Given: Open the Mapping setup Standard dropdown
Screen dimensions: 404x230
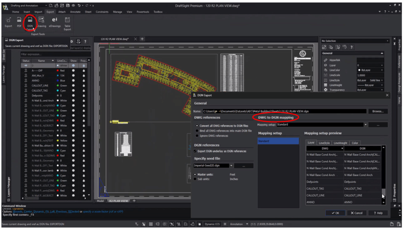Looking at the screenshot, I should point(365,124).
